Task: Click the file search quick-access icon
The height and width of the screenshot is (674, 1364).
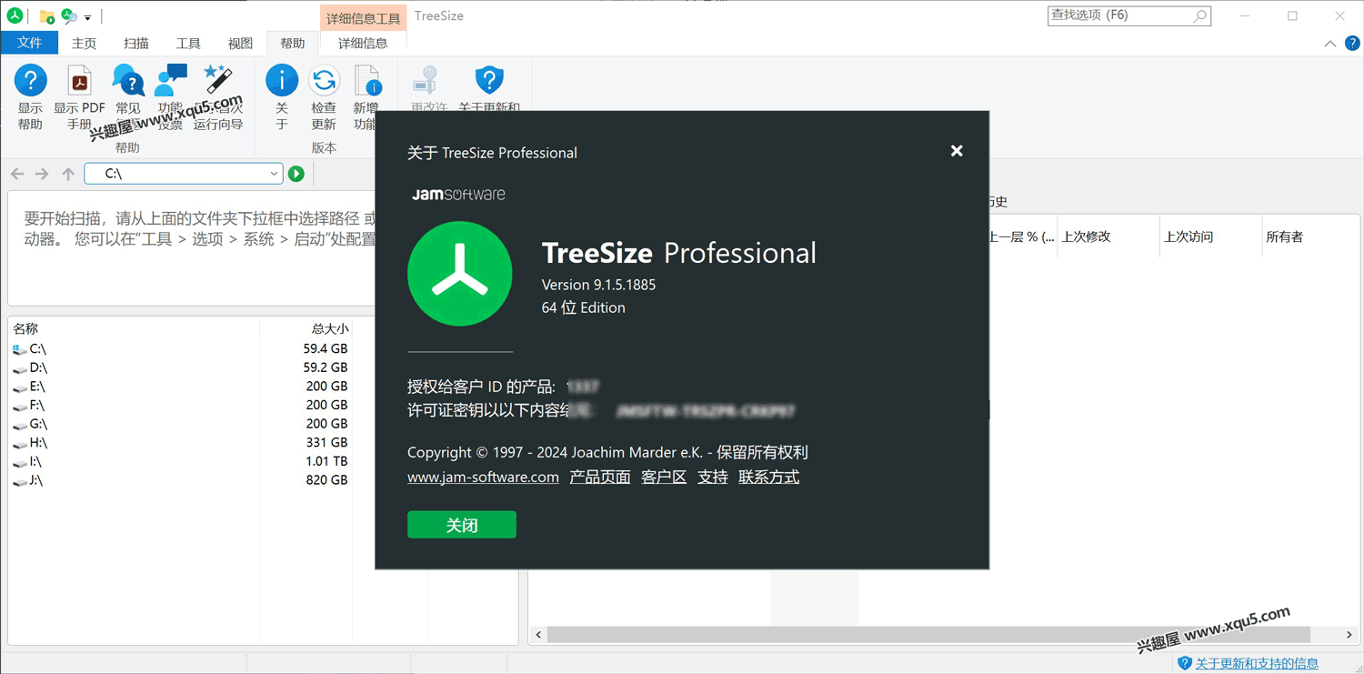Action: point(69,16)
